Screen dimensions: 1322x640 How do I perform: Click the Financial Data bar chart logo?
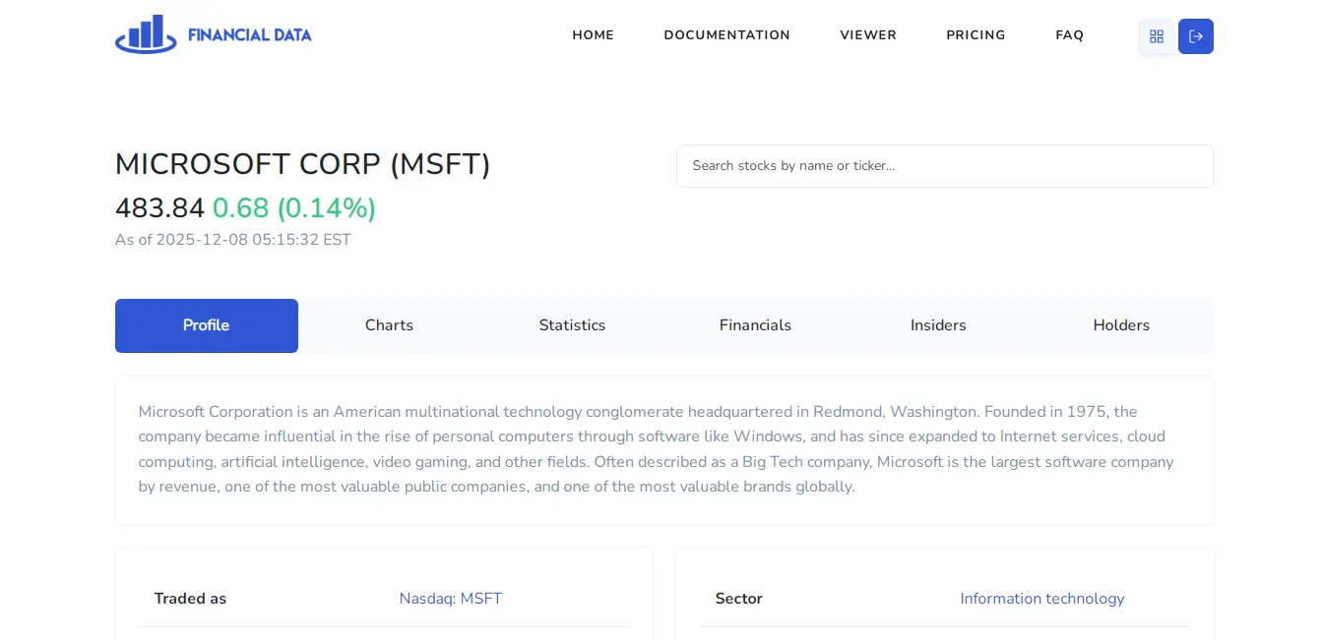146,34
